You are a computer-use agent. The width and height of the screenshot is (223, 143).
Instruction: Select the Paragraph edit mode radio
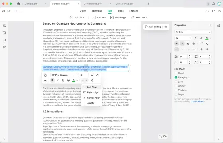(x=176, y=77)
